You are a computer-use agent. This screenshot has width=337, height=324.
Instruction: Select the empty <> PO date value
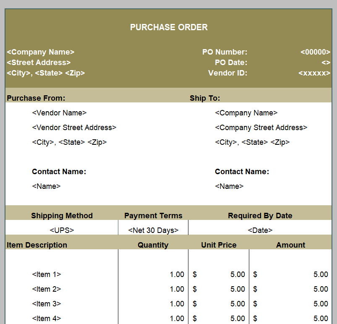pos(326,63)
